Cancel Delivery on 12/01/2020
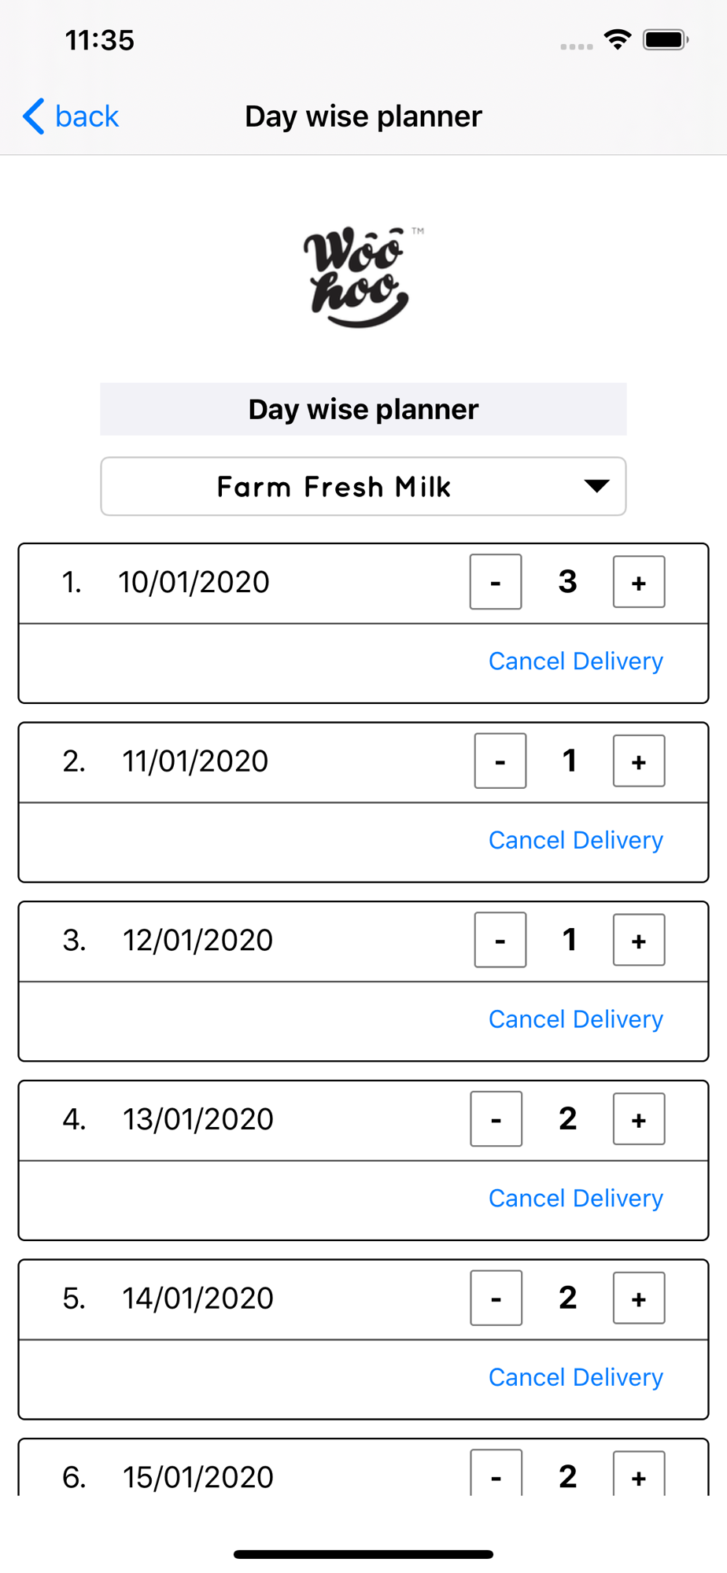This screenshot has height=1573, width=727. [x=575, y=1020]
